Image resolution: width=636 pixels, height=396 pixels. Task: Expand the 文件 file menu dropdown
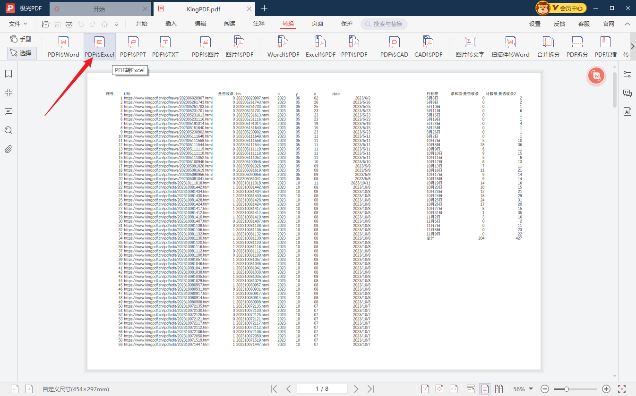point(18,24)
